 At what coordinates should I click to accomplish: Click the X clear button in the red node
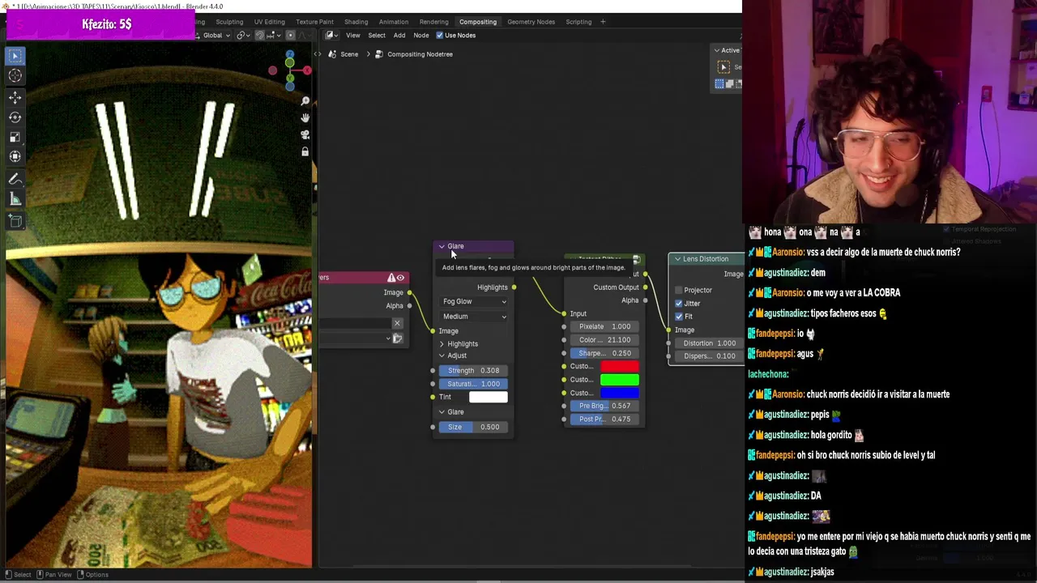pyautogui.click(x=397, y=324)
